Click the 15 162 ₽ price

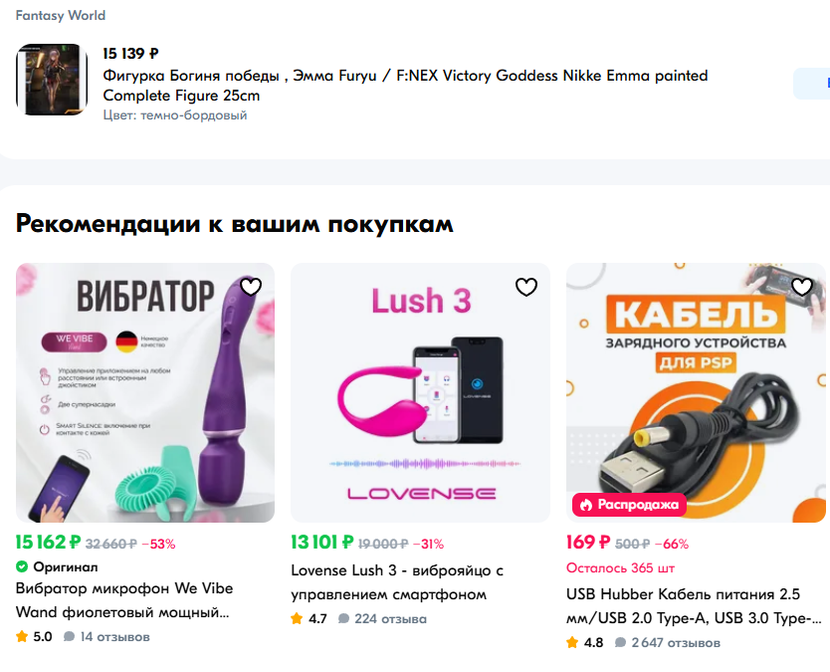[48, 543]
